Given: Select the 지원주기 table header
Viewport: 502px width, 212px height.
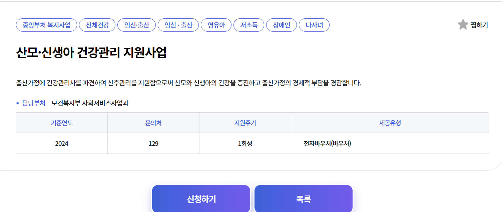Looking at the screenshot, I should point(244,123).
